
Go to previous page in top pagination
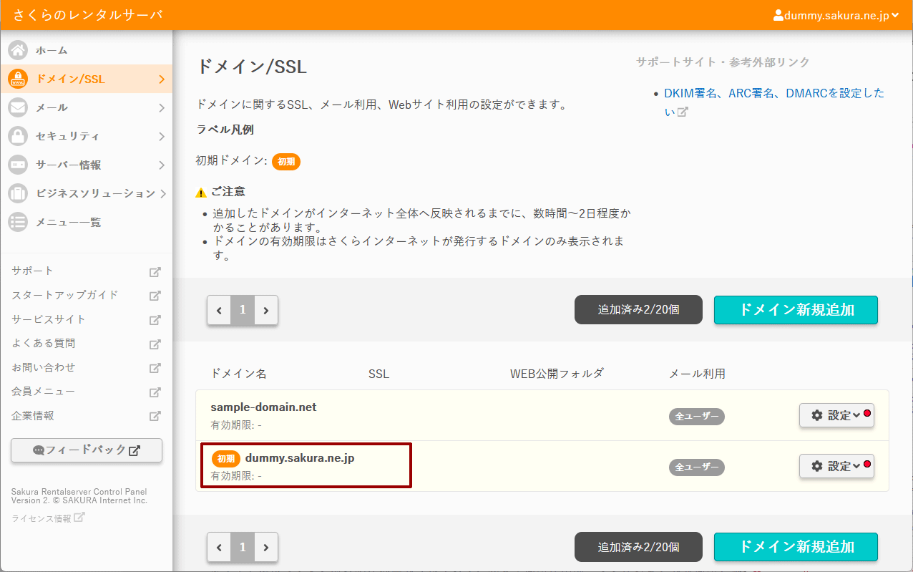(x=219, y=310)
